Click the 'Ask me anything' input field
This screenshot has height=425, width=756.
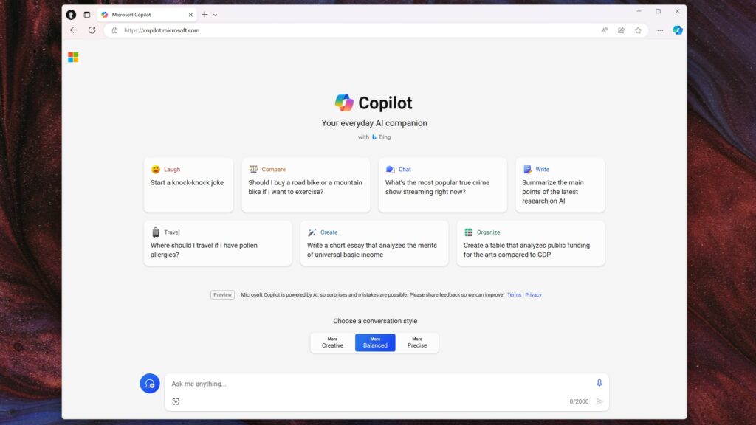point(332,384)
